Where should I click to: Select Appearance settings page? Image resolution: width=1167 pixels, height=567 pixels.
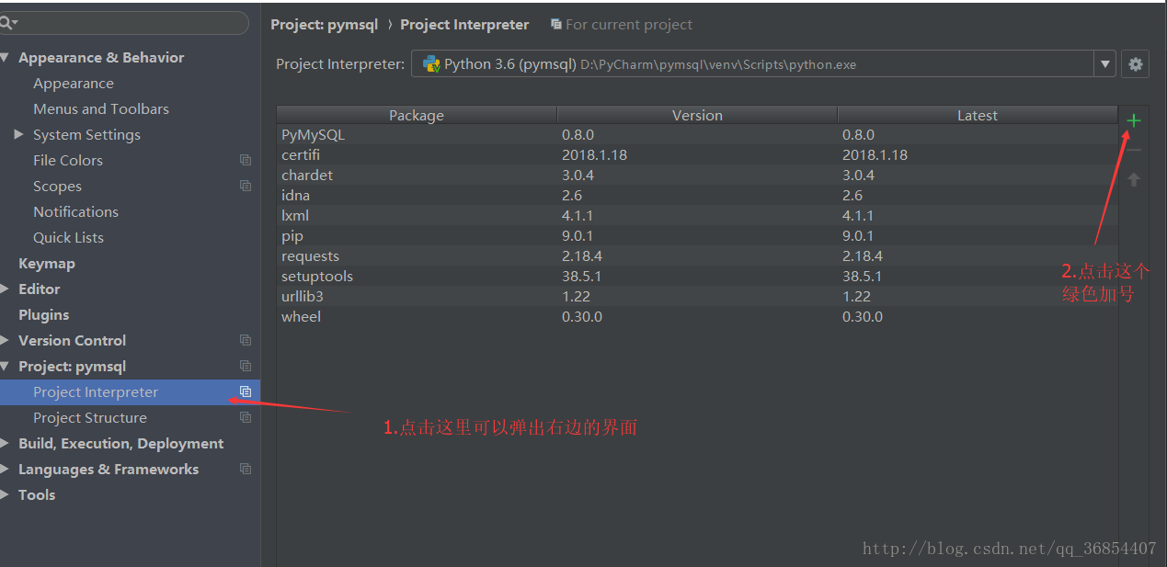pos(74,83)
